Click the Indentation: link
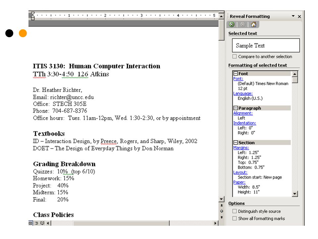 [x=244, y=123]
